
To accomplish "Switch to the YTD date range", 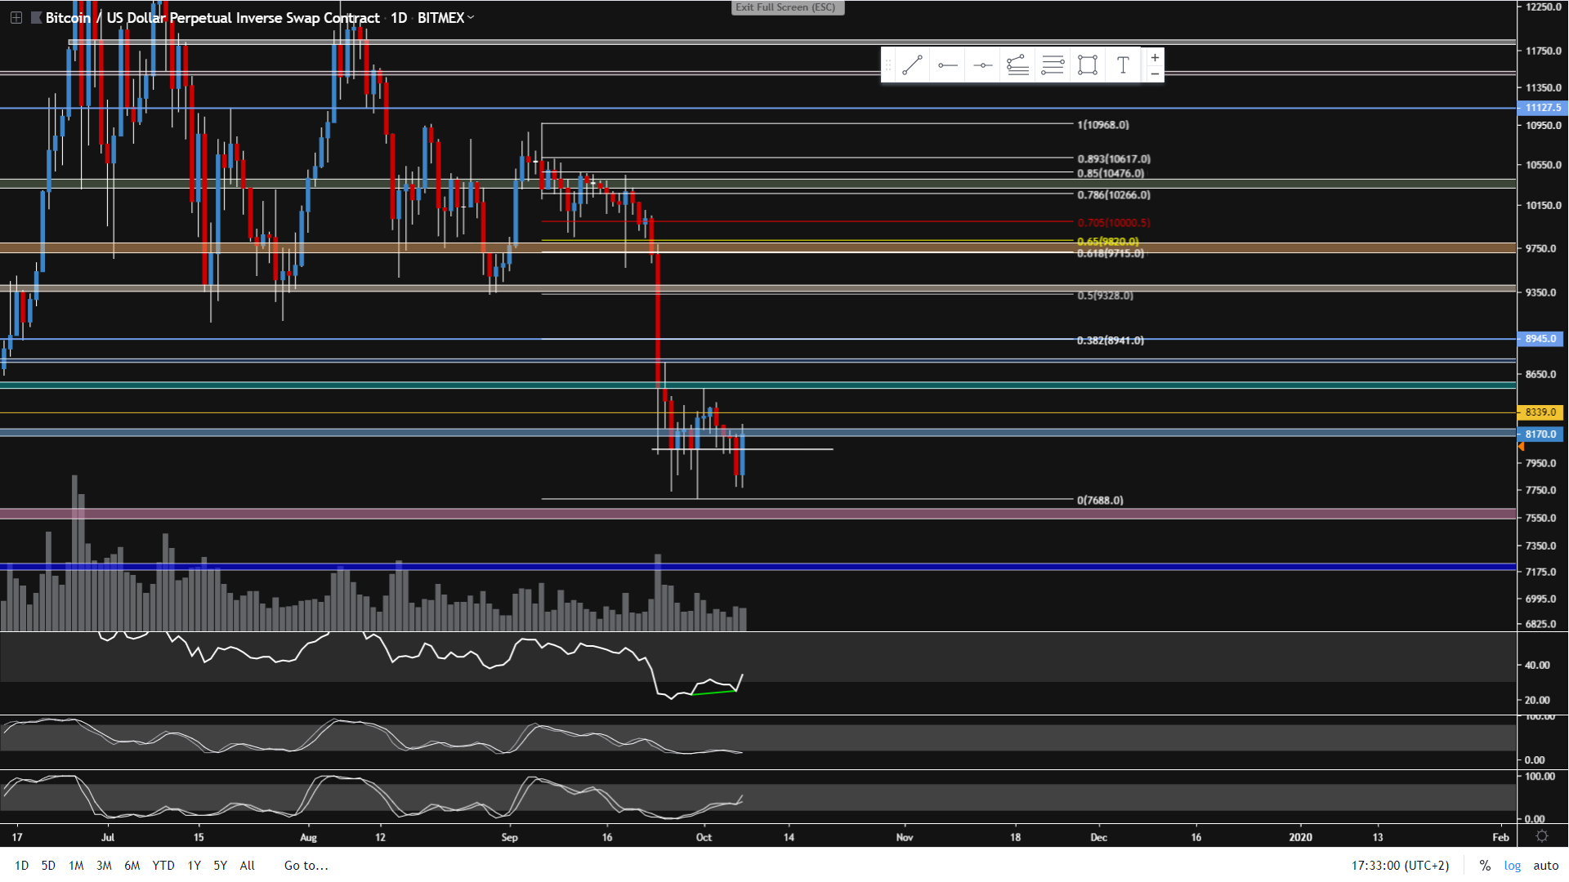I will point(163,866).
